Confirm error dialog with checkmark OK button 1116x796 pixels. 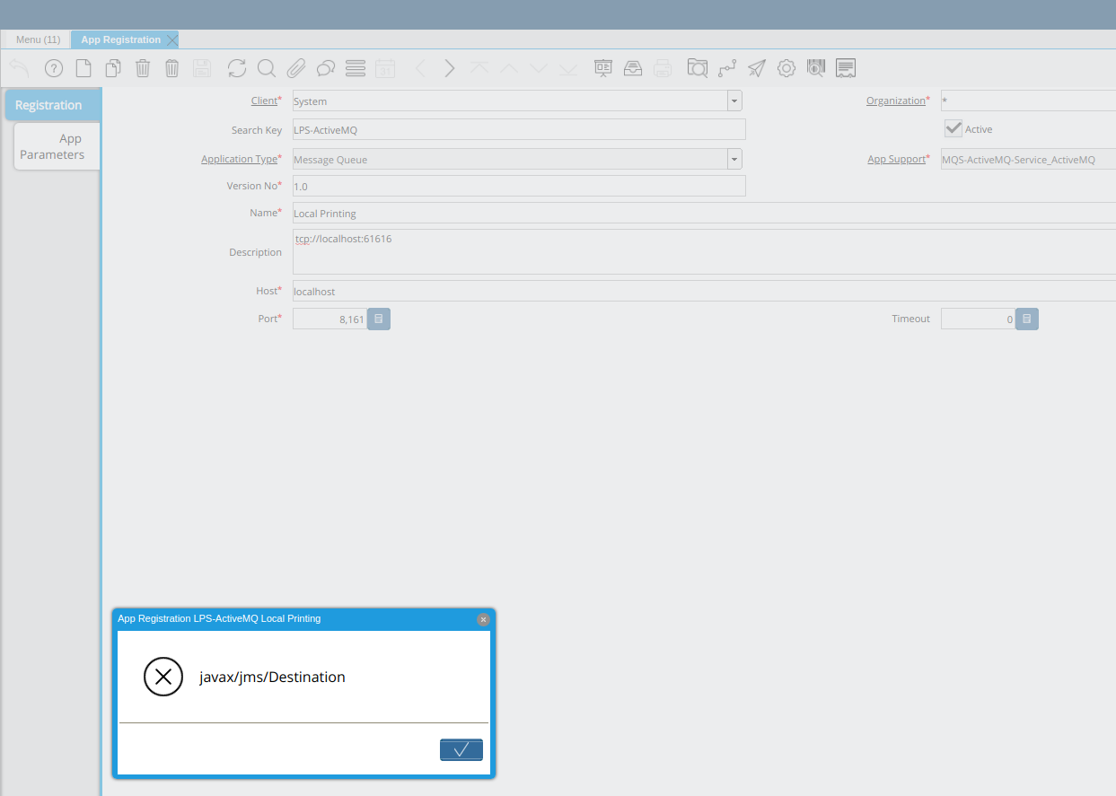461,749
